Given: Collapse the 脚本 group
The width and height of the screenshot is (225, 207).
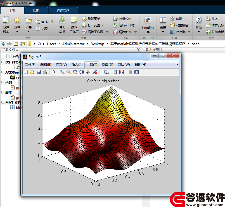Looking at the screenshot, I should coord(3,92).
